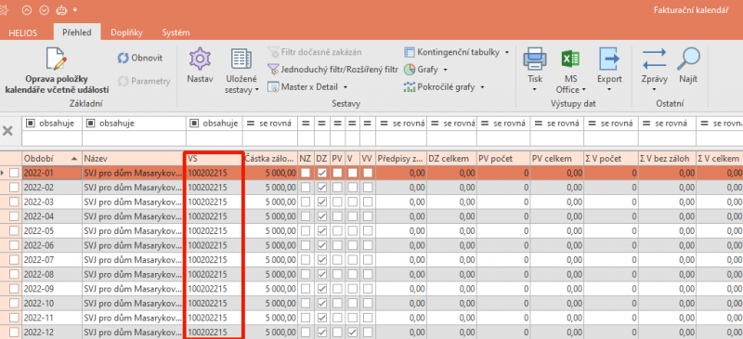Viewport: 743px width, 339px height.
Task: Click contains operator icon for Název filter
Action: point(90,124)
